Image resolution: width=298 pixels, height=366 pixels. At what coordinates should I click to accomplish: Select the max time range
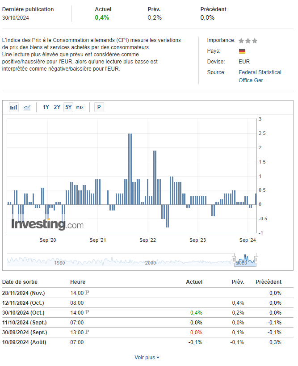(x=80, y=107)
